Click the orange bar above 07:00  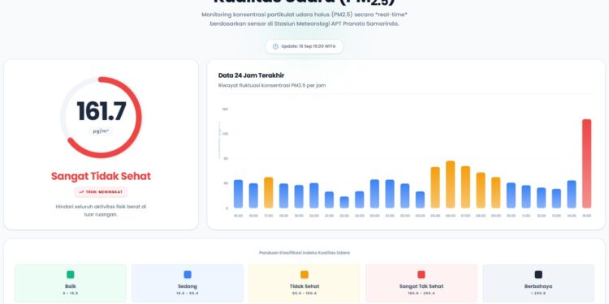(465, 187)
